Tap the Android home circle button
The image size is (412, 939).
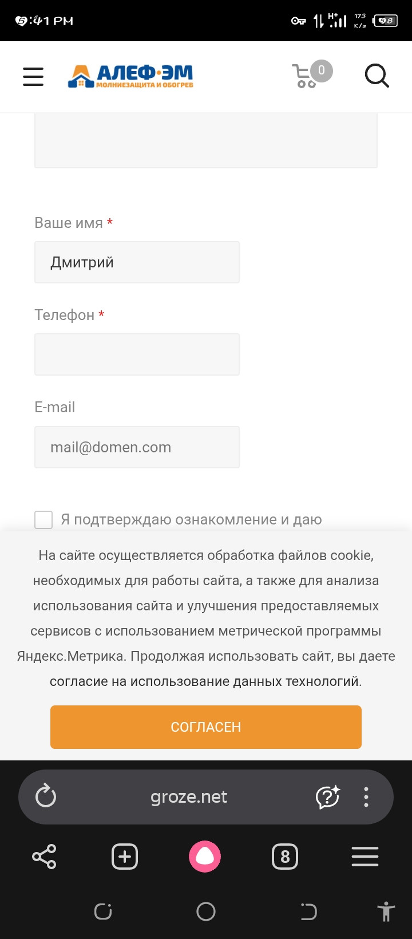pos(206,912)
